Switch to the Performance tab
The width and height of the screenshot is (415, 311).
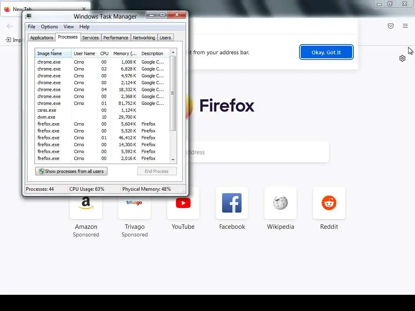(116, 38)
